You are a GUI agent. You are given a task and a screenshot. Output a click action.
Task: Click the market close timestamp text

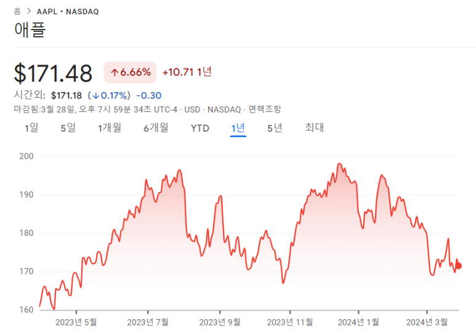point(95,109)
